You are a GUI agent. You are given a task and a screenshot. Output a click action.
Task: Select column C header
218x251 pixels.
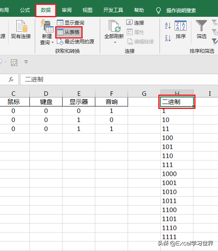coord(13,93)
